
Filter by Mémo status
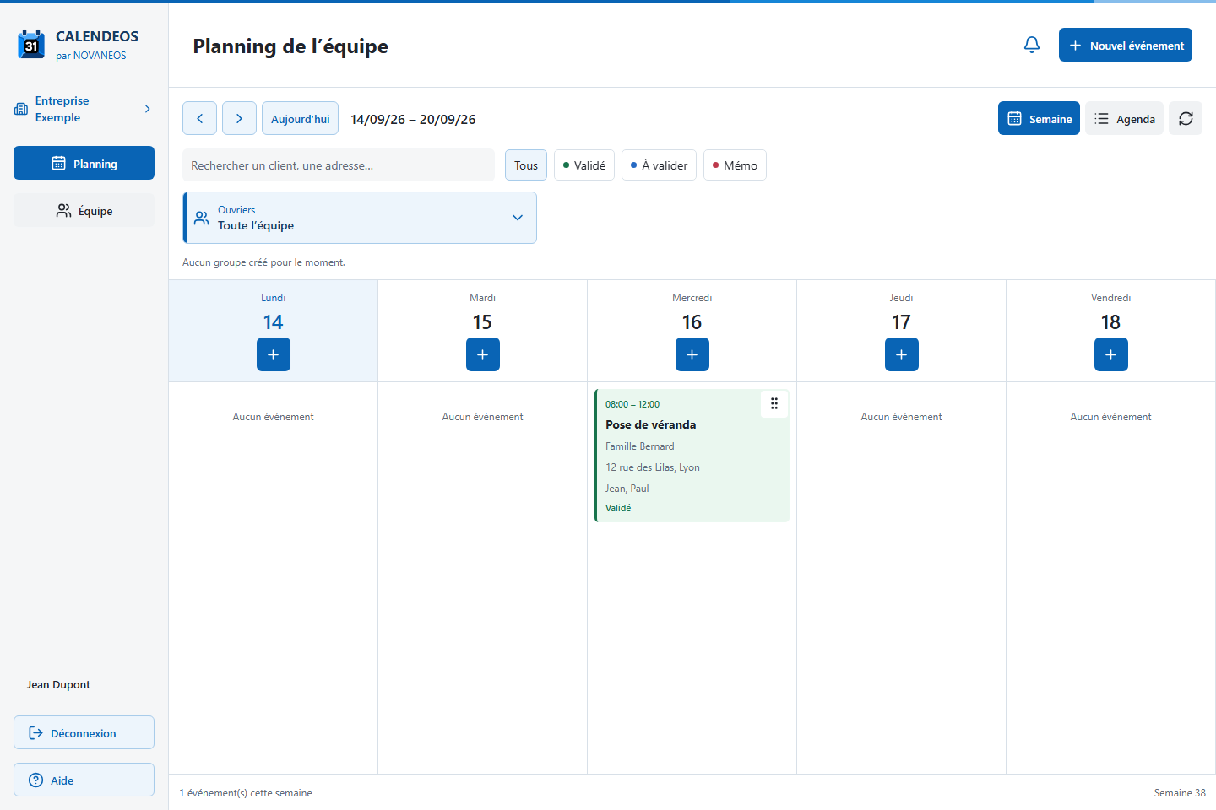735,165
